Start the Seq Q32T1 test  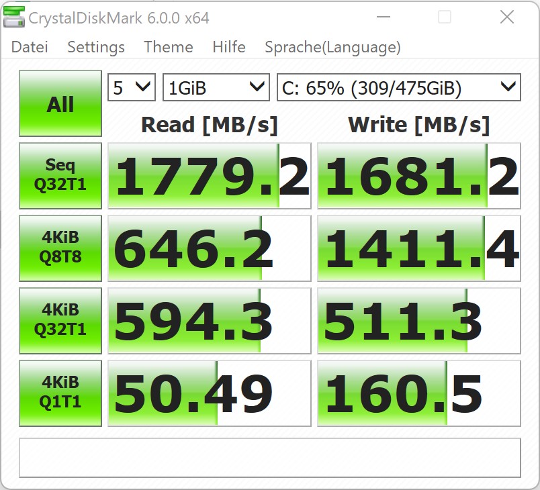coord(60,176)
